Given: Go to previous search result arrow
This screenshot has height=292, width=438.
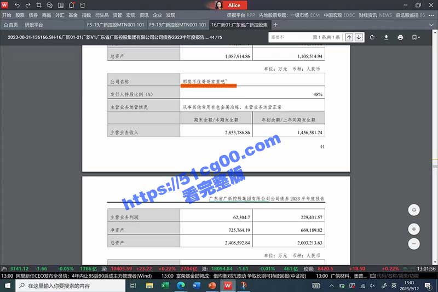Looking at the screenshot, I should coord(349,37).
